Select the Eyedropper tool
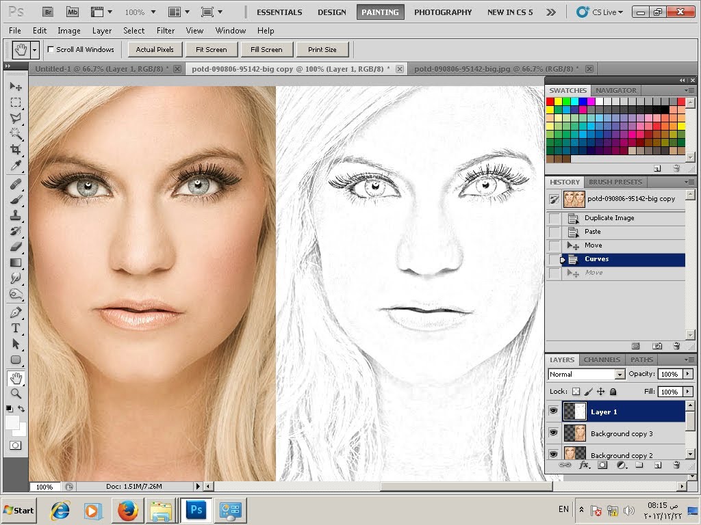701x525 pixels. click(x=15, y=166)
